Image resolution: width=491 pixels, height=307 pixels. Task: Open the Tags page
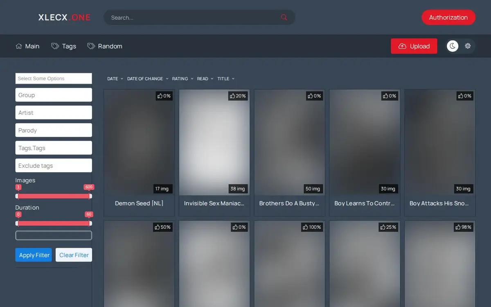pos(63,46)
